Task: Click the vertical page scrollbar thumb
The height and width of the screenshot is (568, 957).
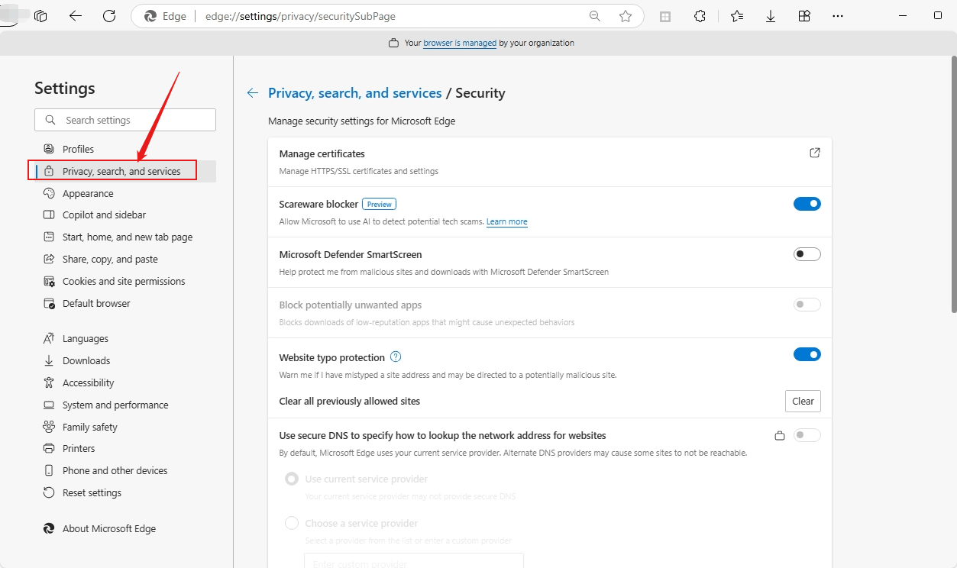Action: point(953,184)
